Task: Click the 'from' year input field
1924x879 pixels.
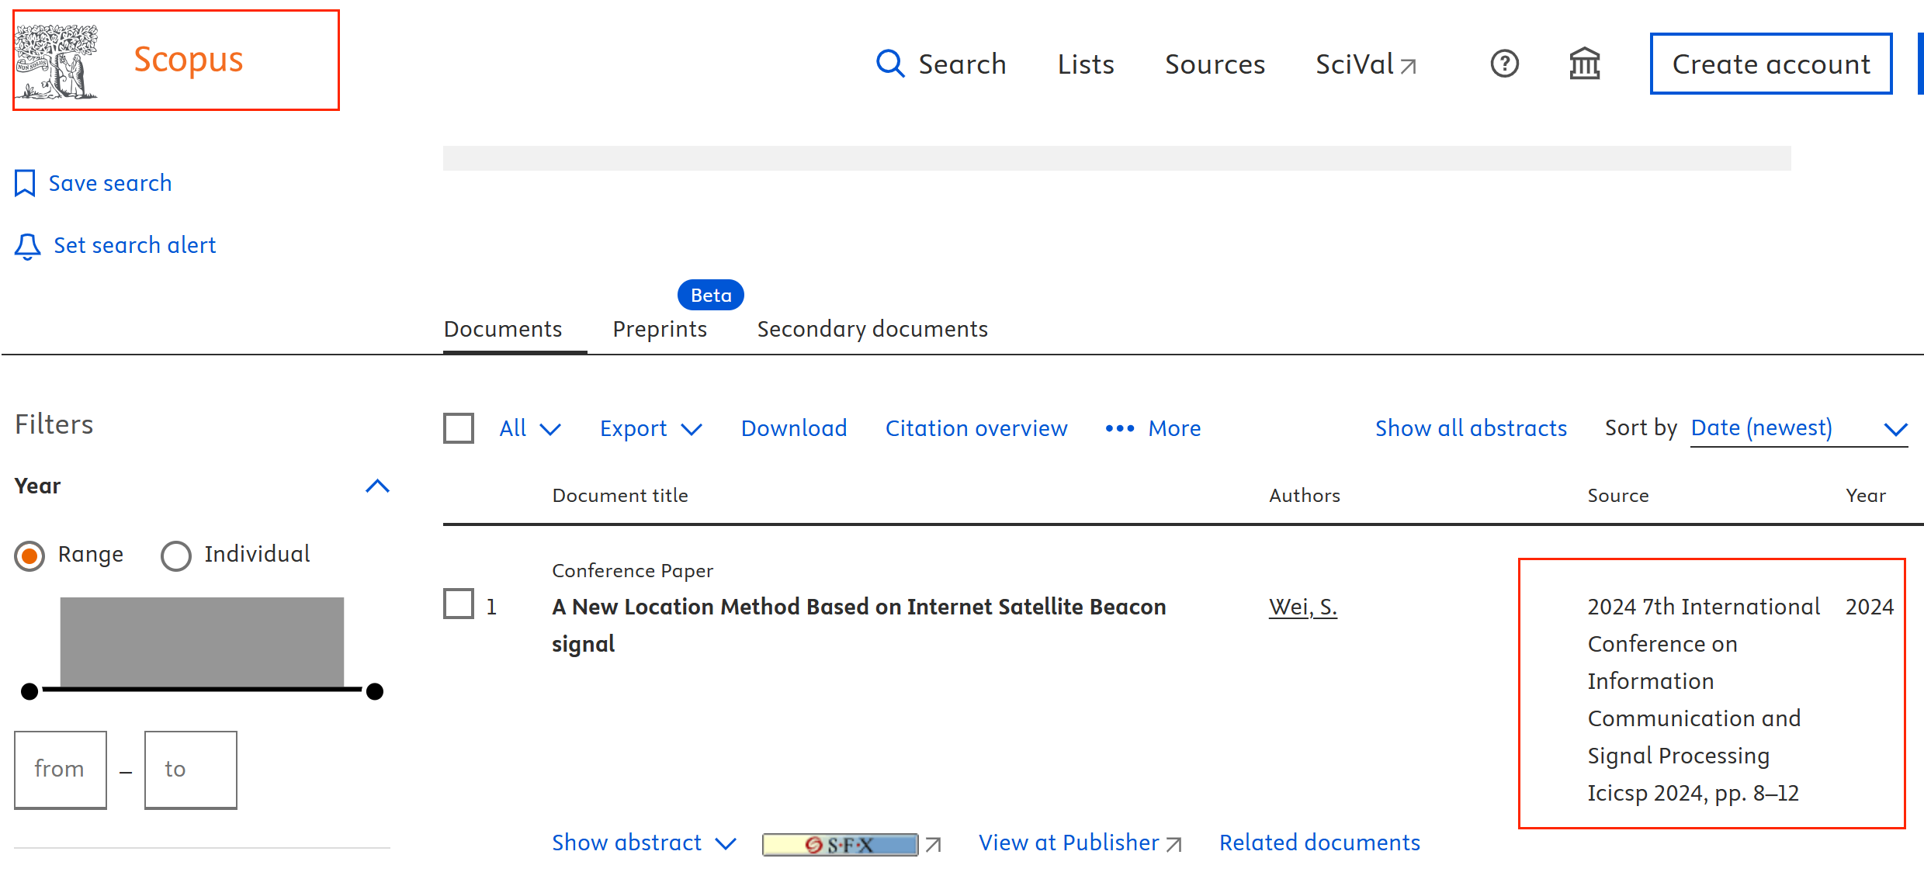Action: click(61, 770)
